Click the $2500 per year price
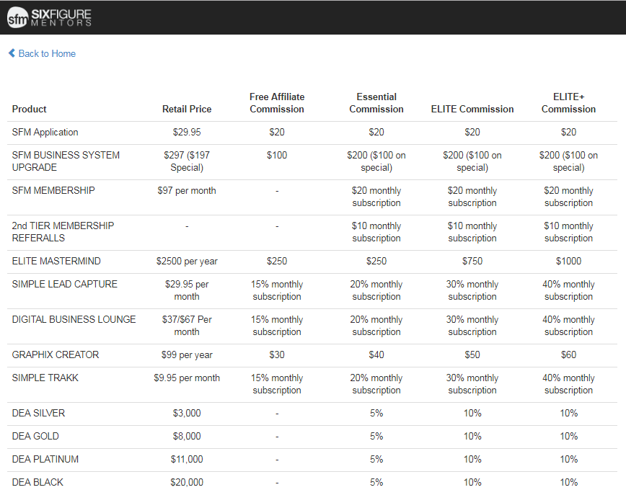The height and width of the screenshot is (495, 626). tap(187, 261)
